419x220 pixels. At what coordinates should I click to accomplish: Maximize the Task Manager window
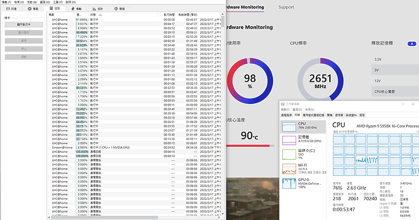coord(413,104)
